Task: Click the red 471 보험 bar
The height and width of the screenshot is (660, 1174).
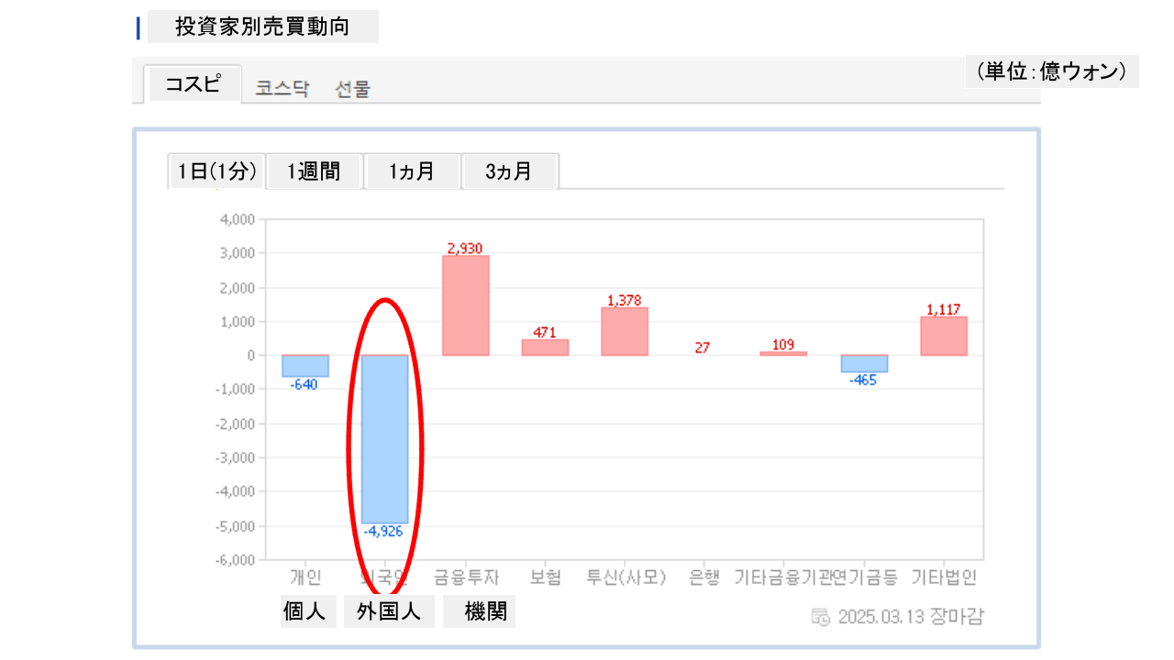Action: pos(545,347)
